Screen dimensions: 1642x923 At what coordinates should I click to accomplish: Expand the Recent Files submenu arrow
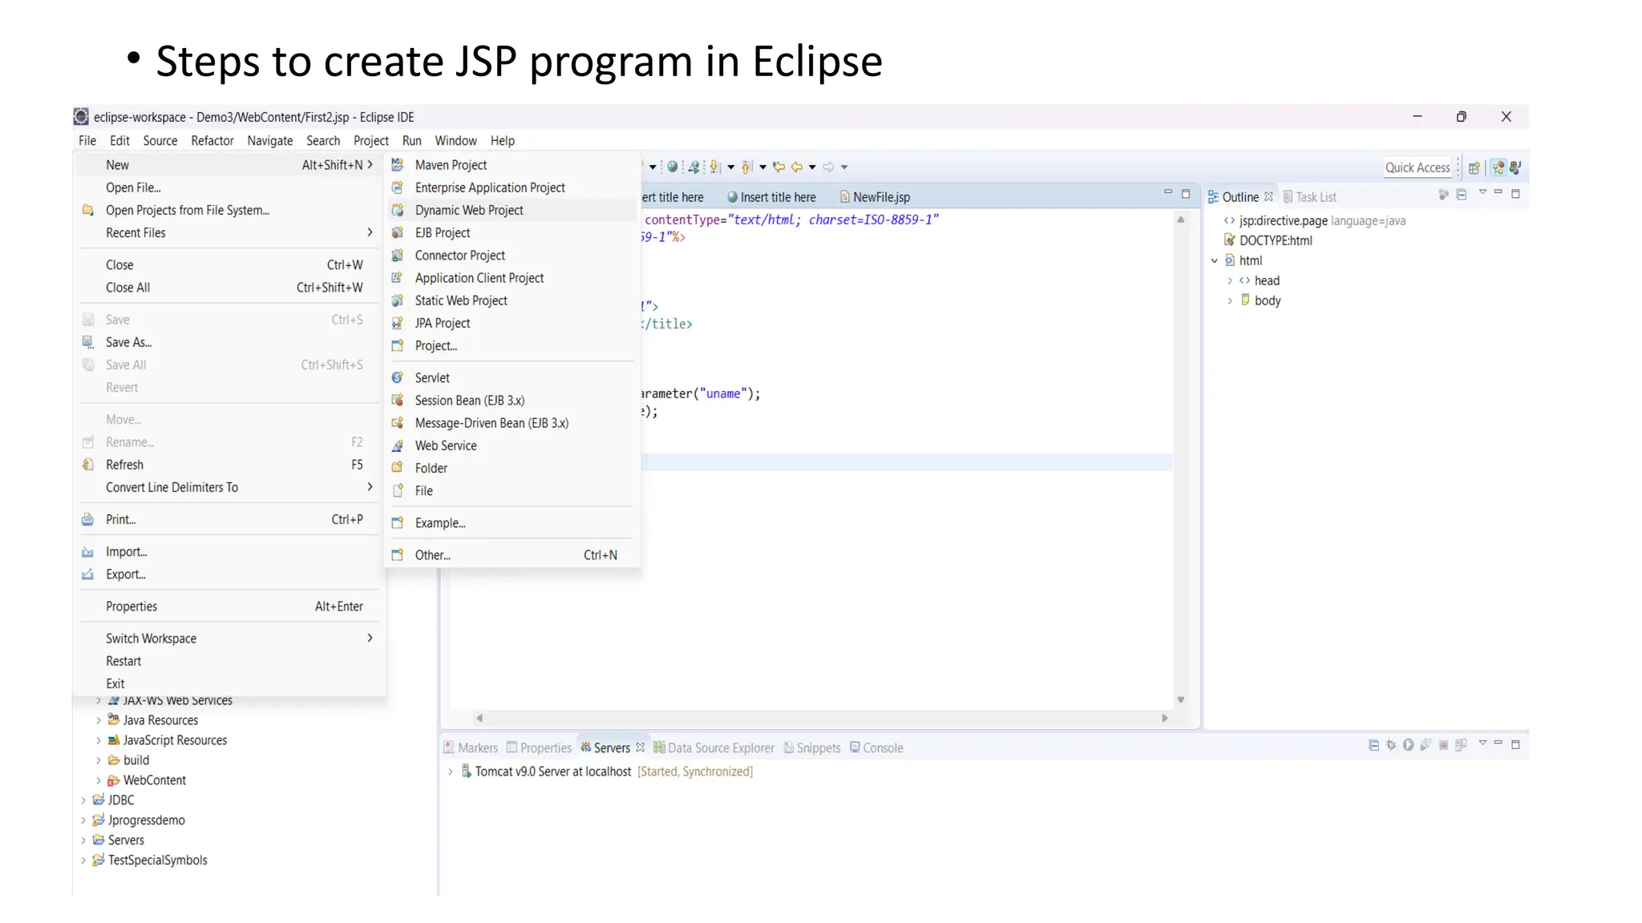[370, 232]
